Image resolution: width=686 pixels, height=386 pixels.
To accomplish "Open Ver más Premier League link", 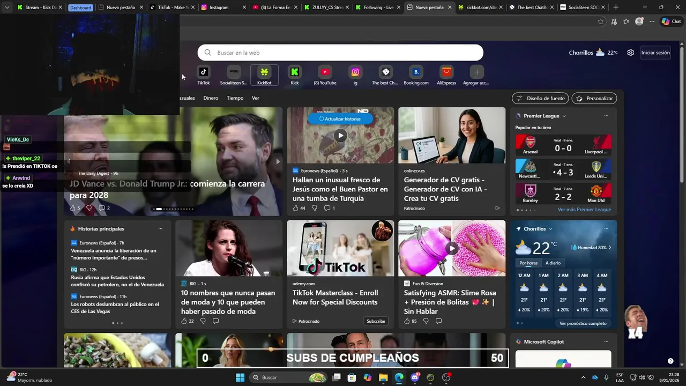I will 584,210.
